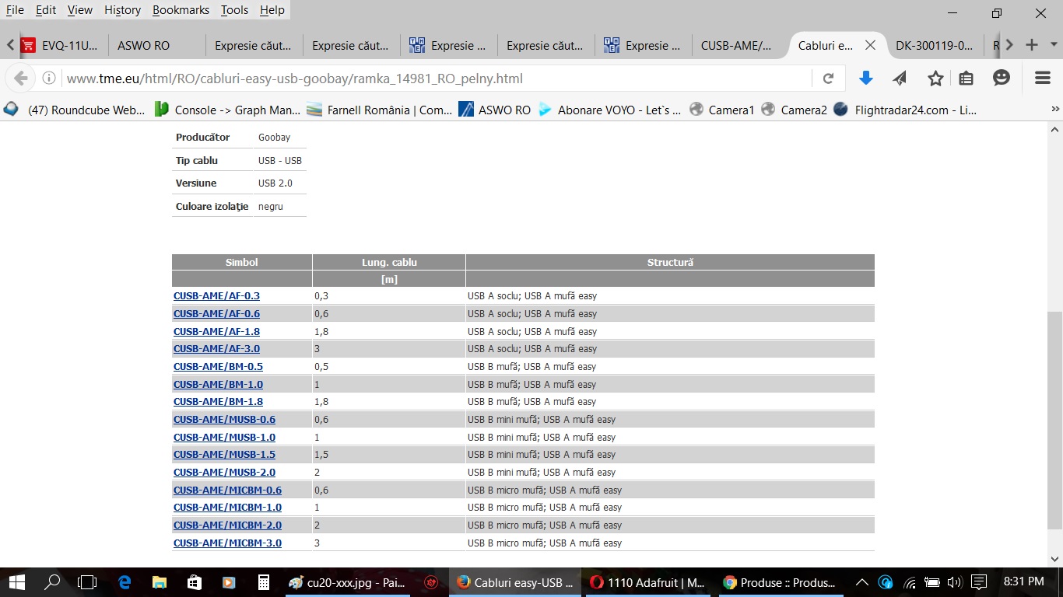Open the CUSB-AME/MICBM-0.6 product link
This screenshot has width=1063, height=597.
tap(227, 491)
